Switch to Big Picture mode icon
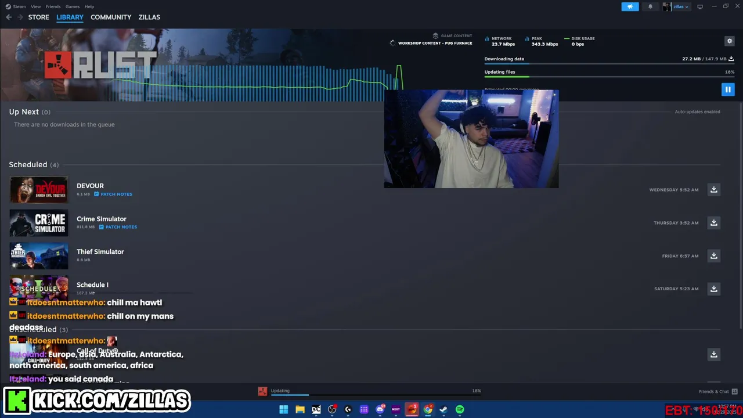The width and height of the screenshot is (743, 418). pyautogui.click(x=700, y=7)
